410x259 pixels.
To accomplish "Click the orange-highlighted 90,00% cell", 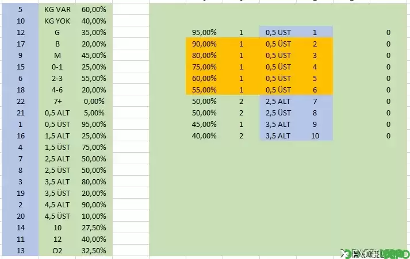I will (204, 44).
